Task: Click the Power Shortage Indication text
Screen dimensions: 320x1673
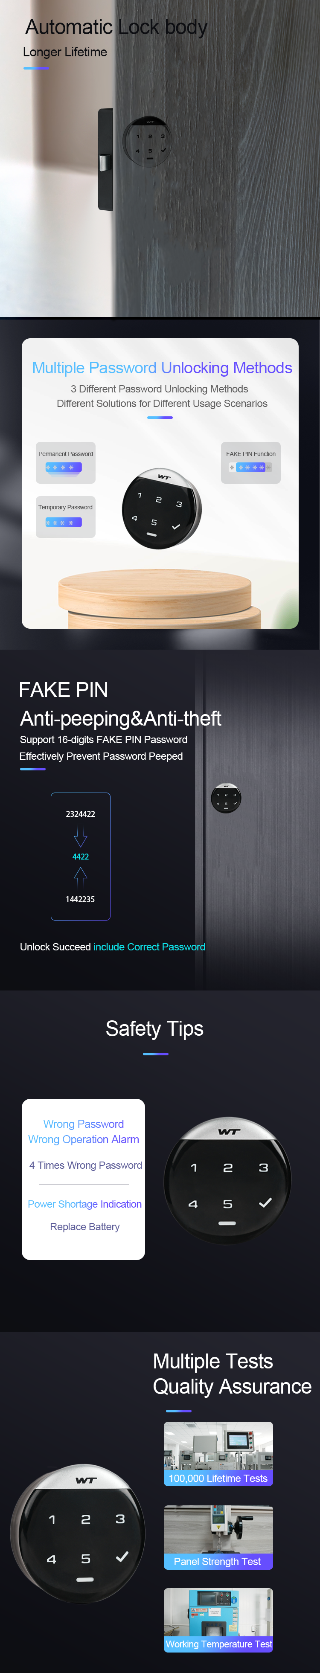Action: 84,1203
